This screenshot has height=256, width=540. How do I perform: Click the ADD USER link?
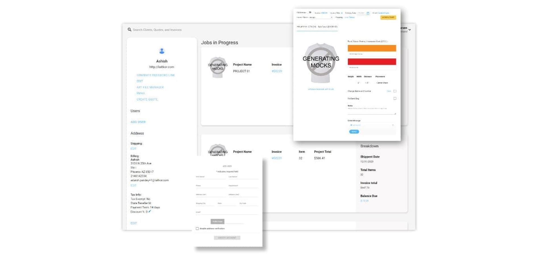coord(138,122)
